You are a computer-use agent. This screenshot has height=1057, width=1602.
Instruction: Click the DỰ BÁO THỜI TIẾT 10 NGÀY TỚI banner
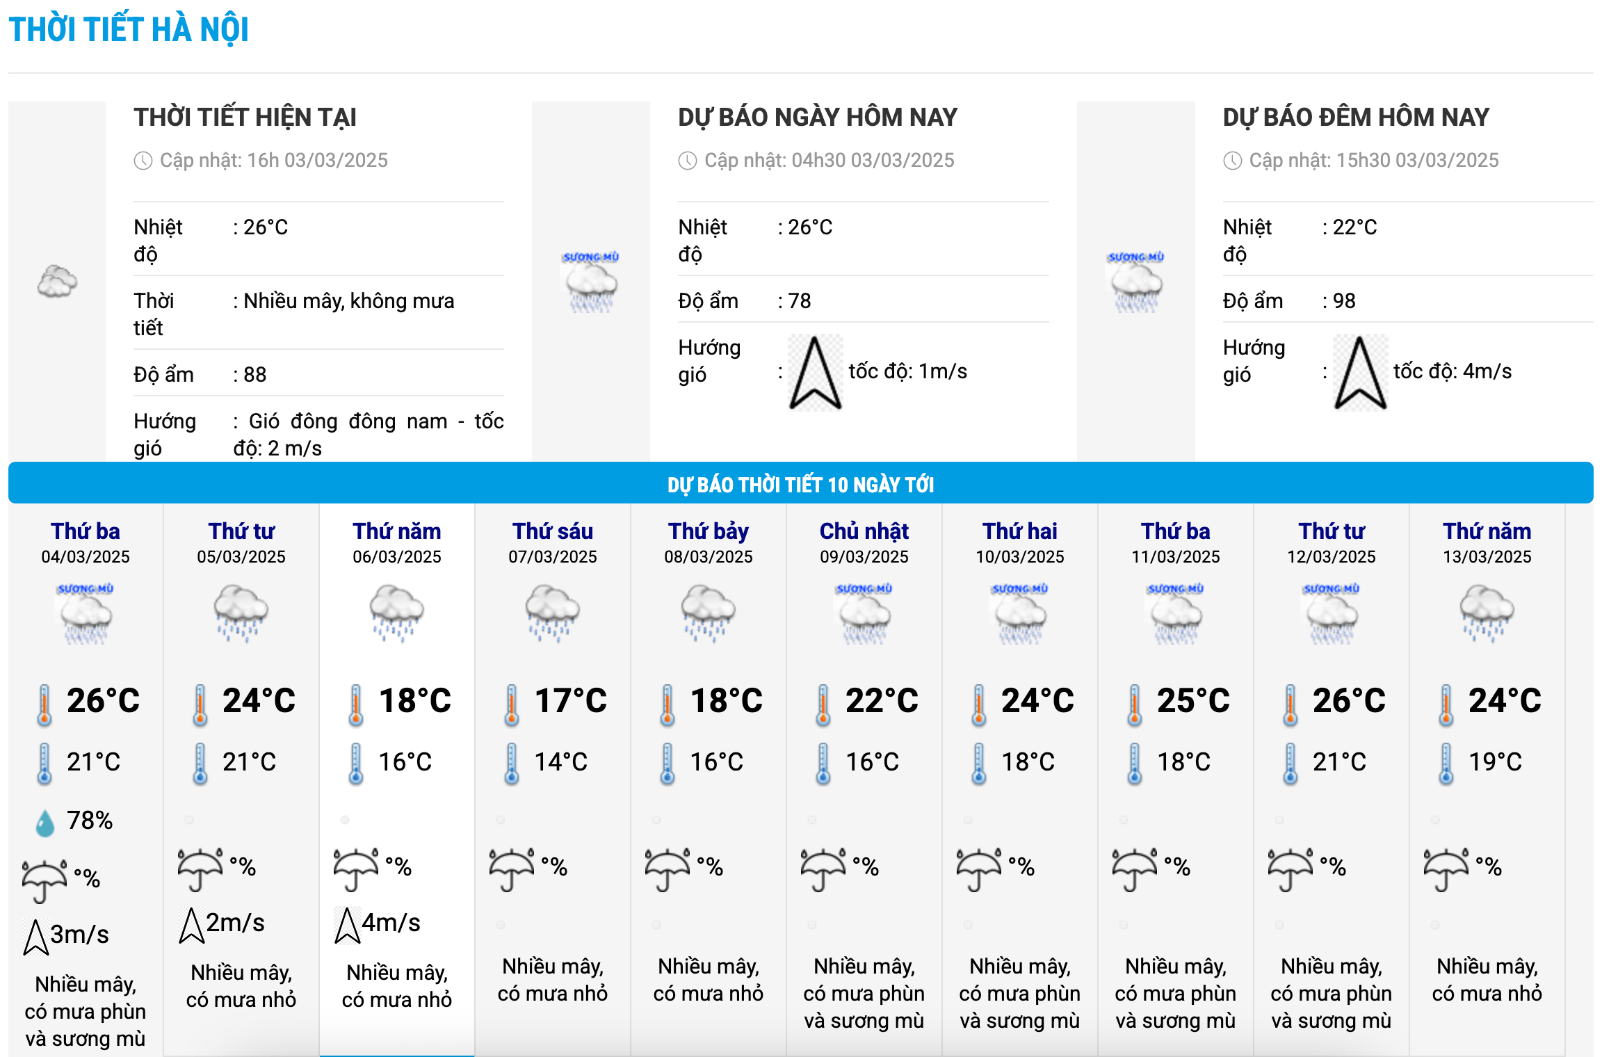click(801, 483)
